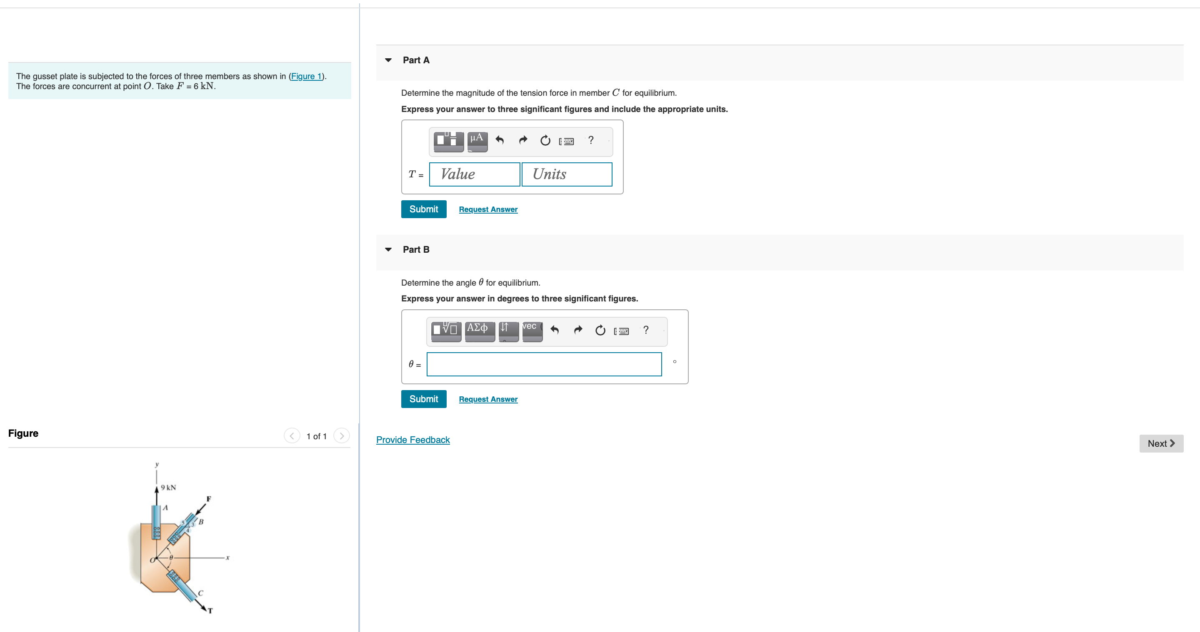
Task: Go to next figure with right chevron
Action: tap(342, 436)
